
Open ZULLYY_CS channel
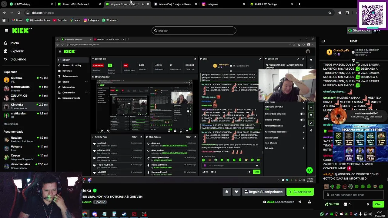pos(26,97)
